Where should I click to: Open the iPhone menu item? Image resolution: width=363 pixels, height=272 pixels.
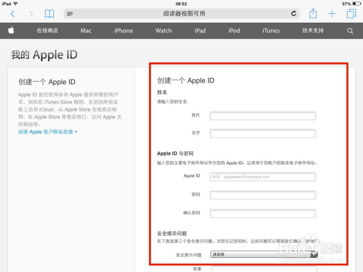123,30
